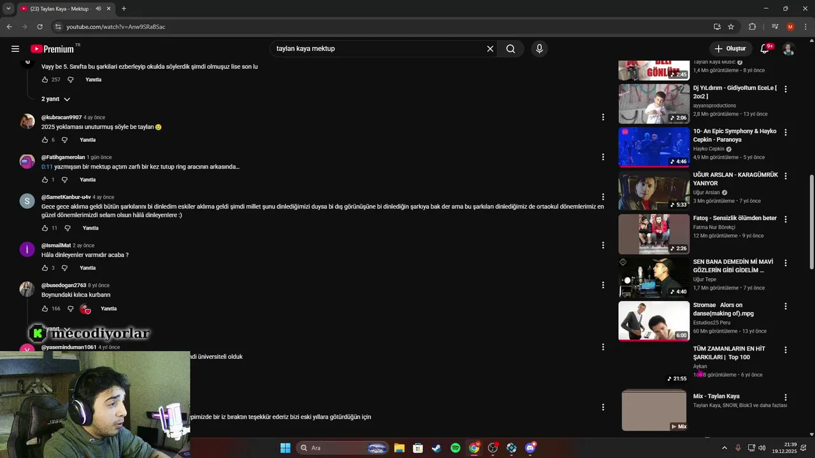
Task: Like the comment with 257 likes
Action: (45, 80)
